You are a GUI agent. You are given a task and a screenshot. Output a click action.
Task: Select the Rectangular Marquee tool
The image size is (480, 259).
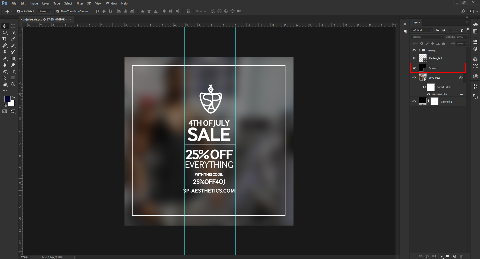(13, 26)
